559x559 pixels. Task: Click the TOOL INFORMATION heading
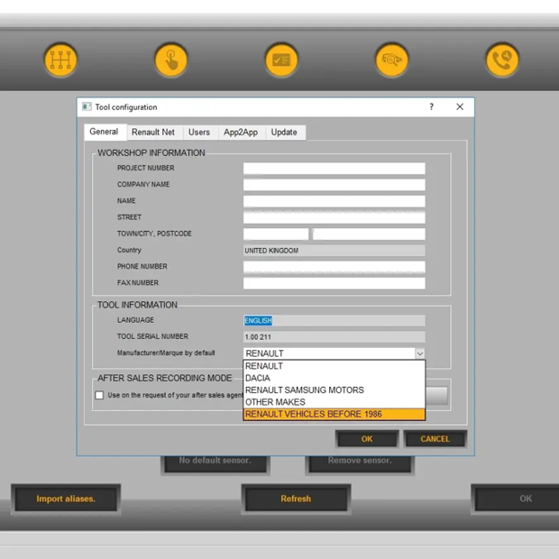click(x=137, y=305)
